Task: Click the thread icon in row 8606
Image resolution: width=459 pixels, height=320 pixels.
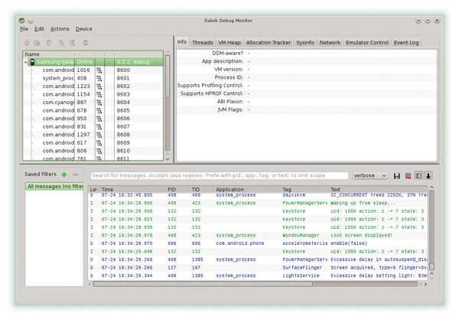Action: 99,119
